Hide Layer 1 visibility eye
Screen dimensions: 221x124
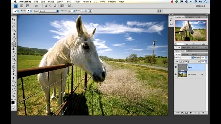[176, 67]
